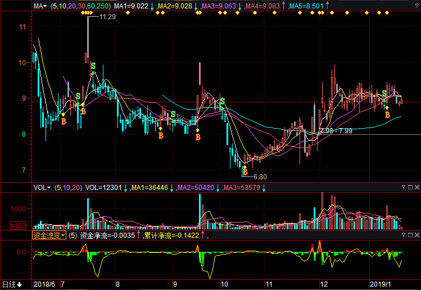Click the 7.98 - 7.99 gap label
The image size is (421, 290).
click(336, 131)
